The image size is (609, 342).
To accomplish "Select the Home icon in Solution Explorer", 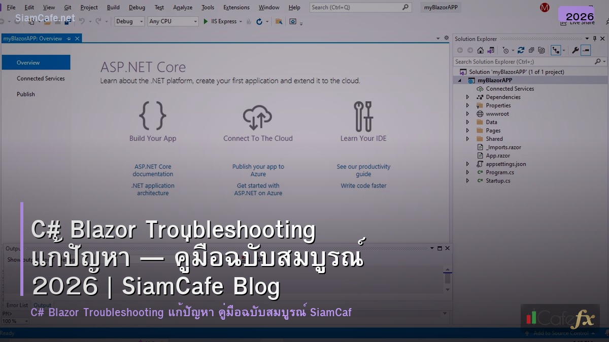I will [x=480, y=50].
